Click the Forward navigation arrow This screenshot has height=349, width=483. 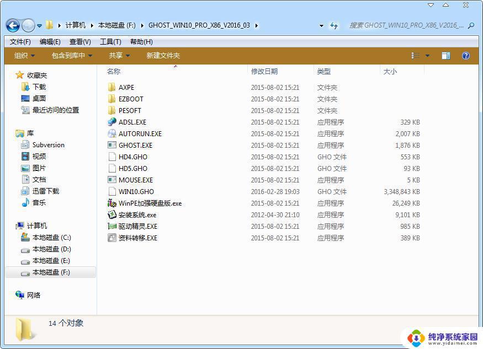coord(28,25)
